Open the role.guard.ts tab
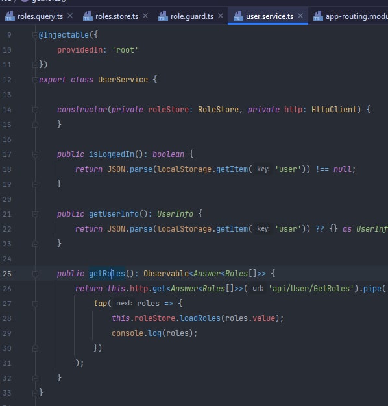This screenshot has width=388, height=406. pyautogui.click(x=192, y=16)
